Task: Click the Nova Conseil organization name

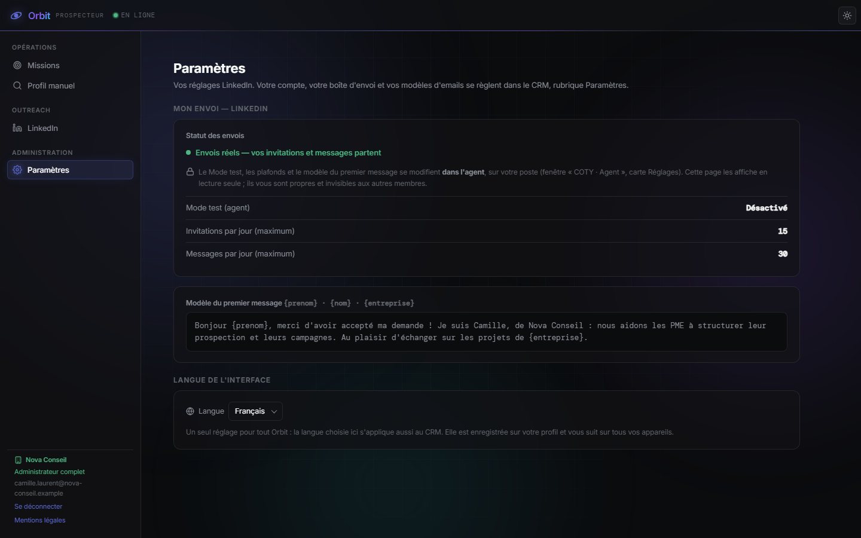Action: pos(46,460)
